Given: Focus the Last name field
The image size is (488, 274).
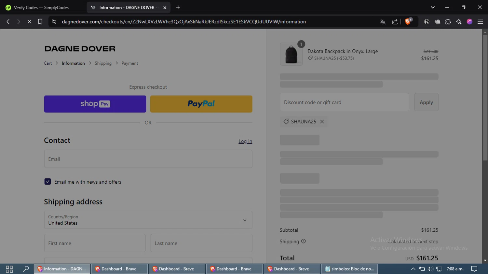Looking at the screenshot, I should click(x=201, y=243).
